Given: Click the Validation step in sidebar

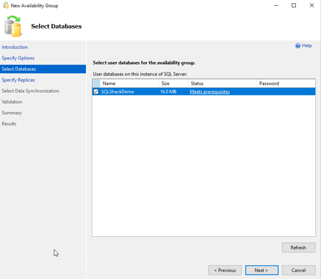Looking at the screenshot, I should coord(12,102).
